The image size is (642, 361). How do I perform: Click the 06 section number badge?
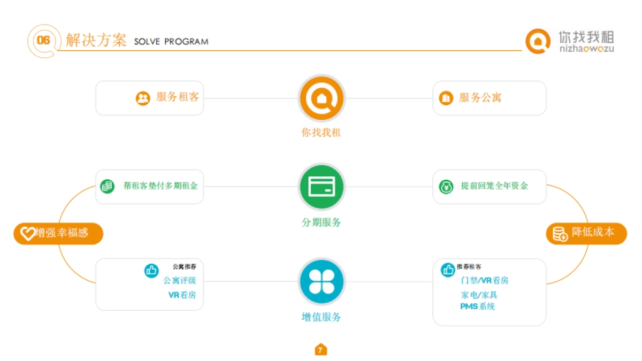(x=43, y=41)
